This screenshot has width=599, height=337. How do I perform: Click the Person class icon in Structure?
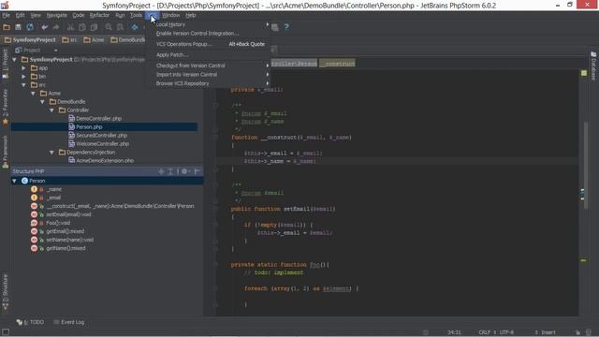(x=25, y=181)
